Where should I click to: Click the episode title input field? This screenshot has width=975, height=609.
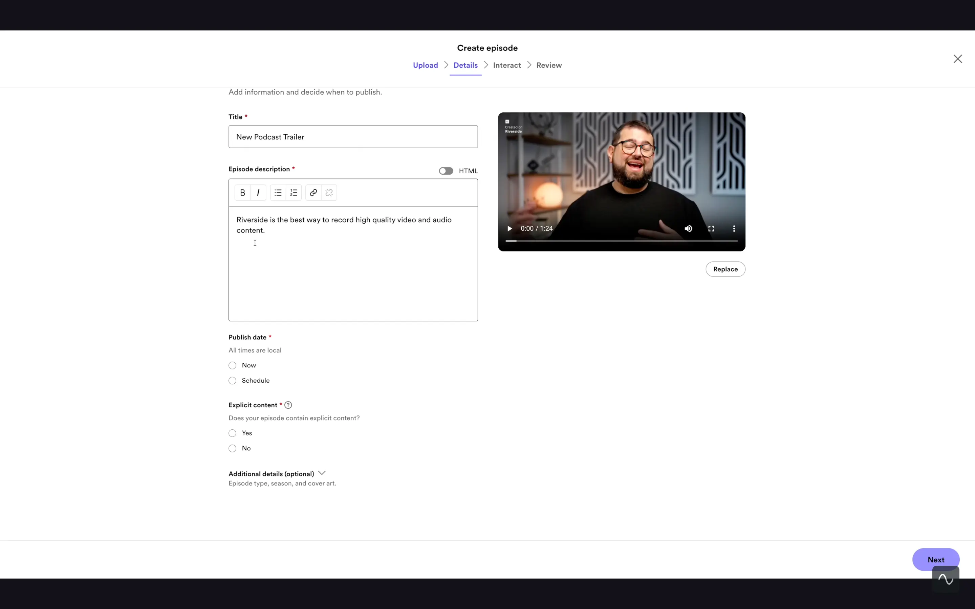(353, 136)
